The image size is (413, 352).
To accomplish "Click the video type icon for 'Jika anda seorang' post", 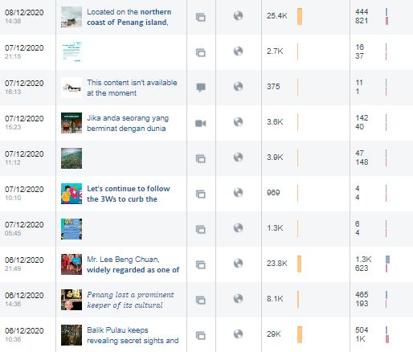I will click(x=201, y=123).
